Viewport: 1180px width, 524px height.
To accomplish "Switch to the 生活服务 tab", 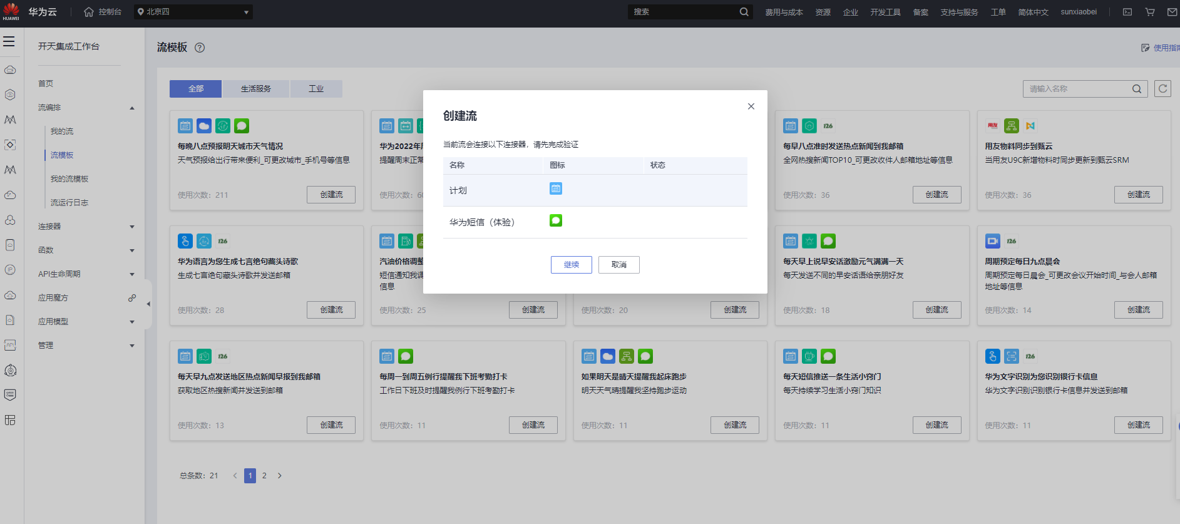I will click(x=256, y=89).
